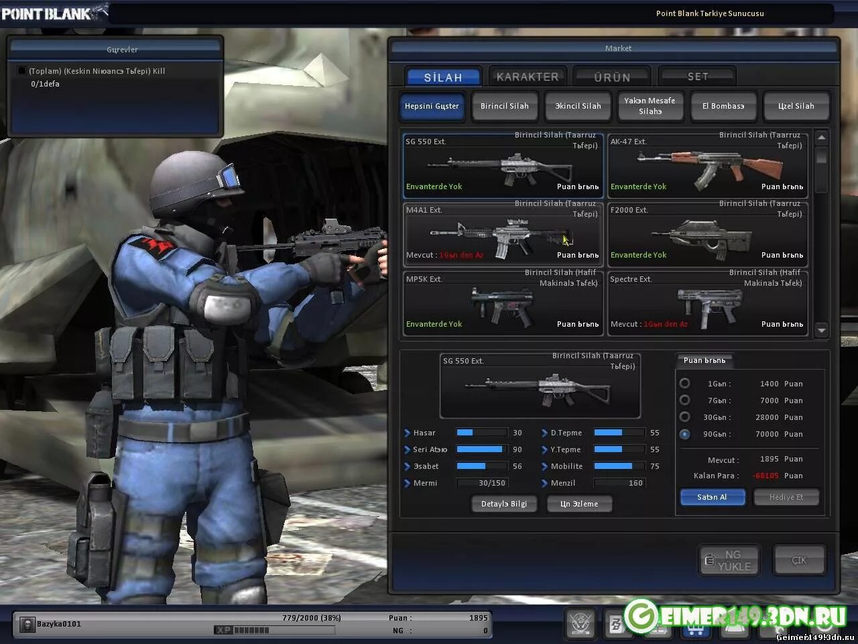Image resolution: width=858 pixels, height=644 pixels.
Task: Select the Puan birimi tab
Action: (704, 360)
